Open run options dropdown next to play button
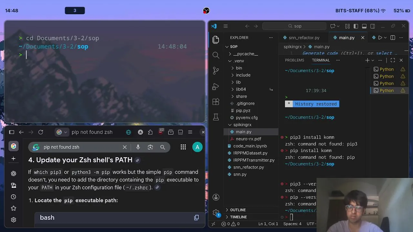 pyautogui.click(x=385, y=38)
